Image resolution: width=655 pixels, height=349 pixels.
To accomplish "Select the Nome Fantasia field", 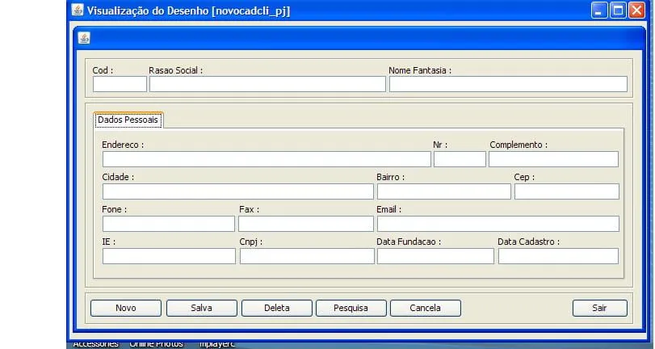I will pos(508,84).
